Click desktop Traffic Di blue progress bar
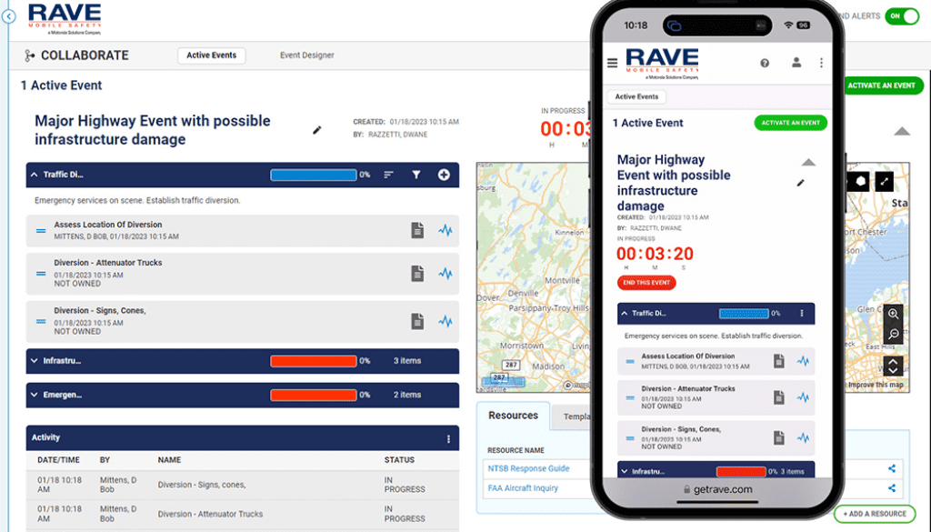 (x=314, y=175)
